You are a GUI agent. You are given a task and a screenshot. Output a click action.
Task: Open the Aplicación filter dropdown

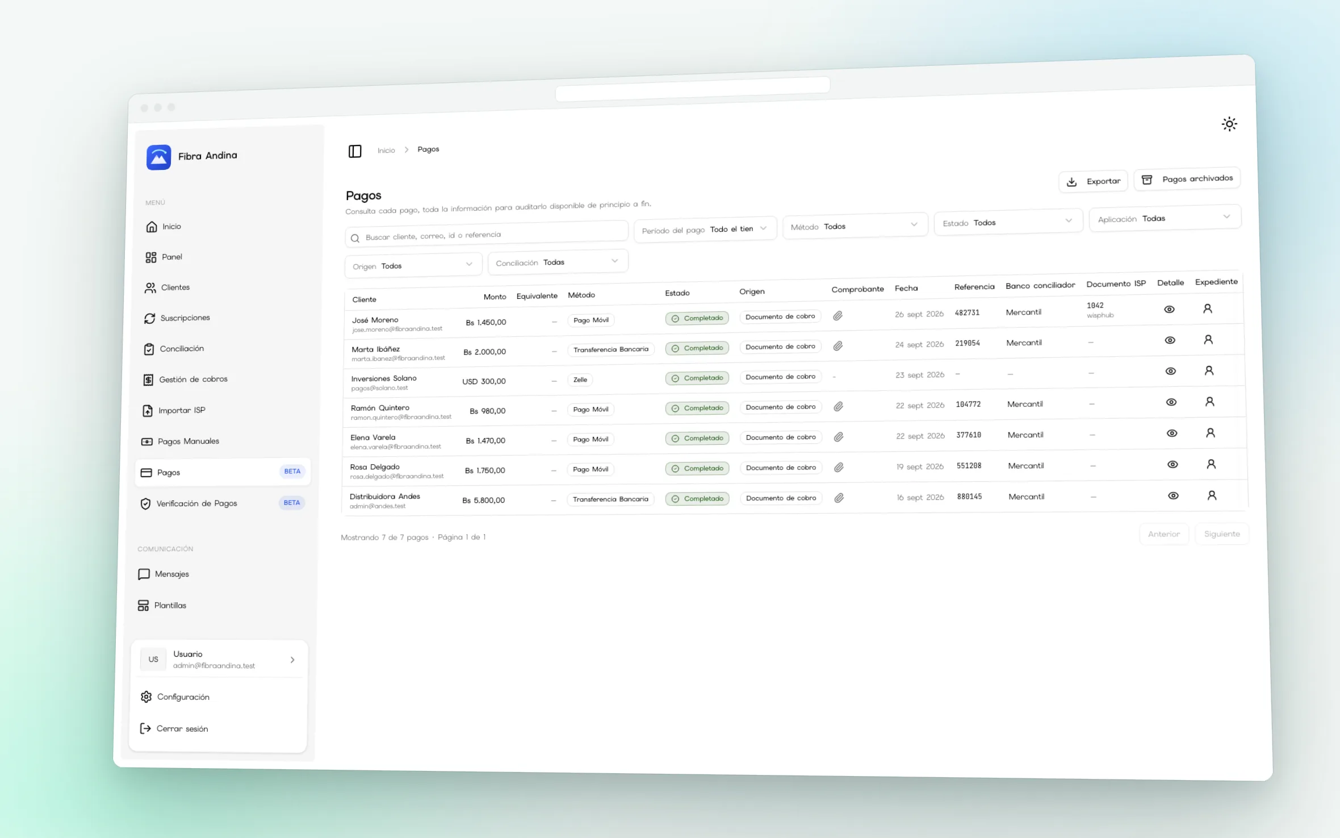click(x=1165, y=218)
